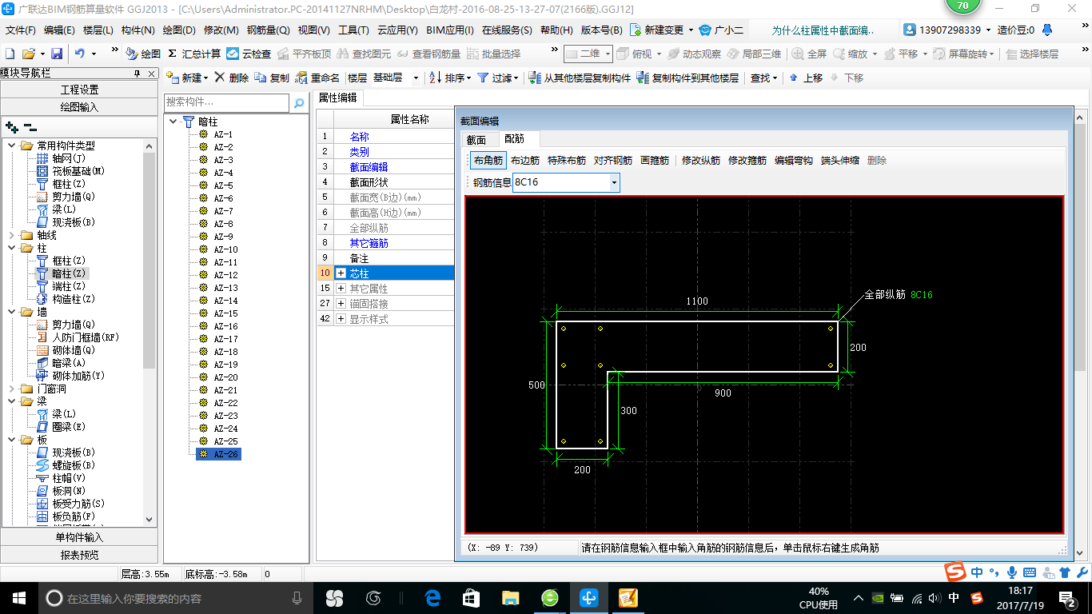Open 钢筋信息 8C16 combo box dropdown
The height and width of the screenshot is (614, 1092).
[614, 182]
